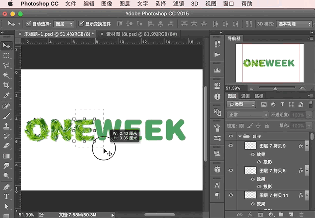Click the 不透明度 value field
Screen dimensions: 315x218
click(298, 115)
